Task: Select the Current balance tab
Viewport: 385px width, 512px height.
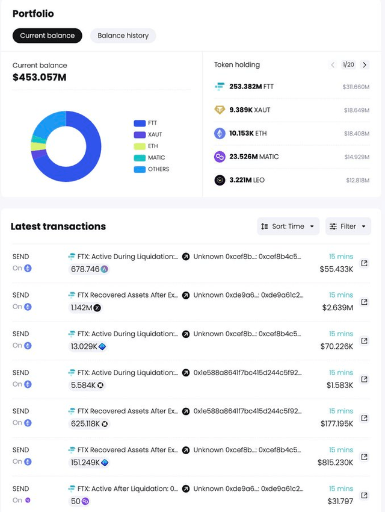Action: point(48,36)
